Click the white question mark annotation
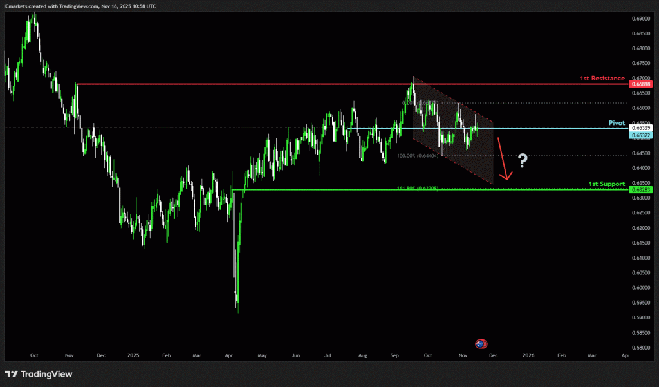 pos(523,160)
